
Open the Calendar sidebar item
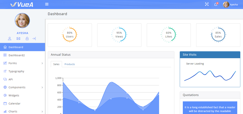[22, 104]
